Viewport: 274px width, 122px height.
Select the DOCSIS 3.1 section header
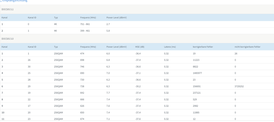click(x=7, y=9)
